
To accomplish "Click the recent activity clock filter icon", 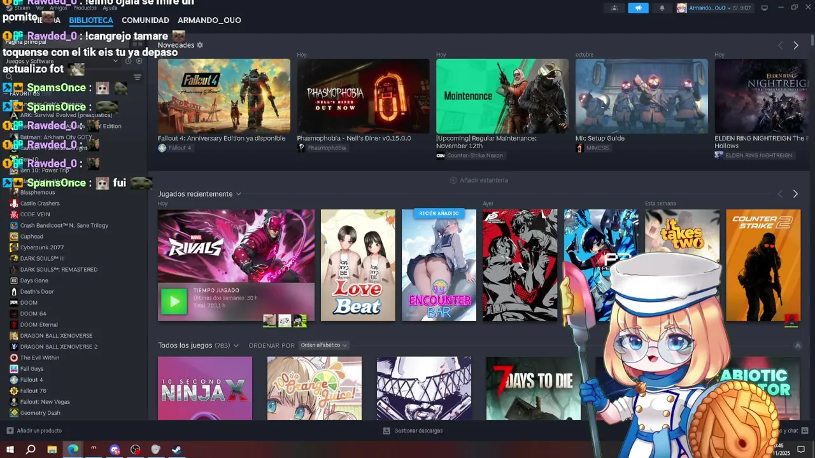I will click(x=129, y=61).
